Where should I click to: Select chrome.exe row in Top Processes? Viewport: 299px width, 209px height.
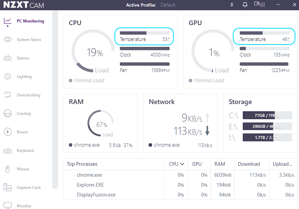pyautogui.click(x=180, y=175)
